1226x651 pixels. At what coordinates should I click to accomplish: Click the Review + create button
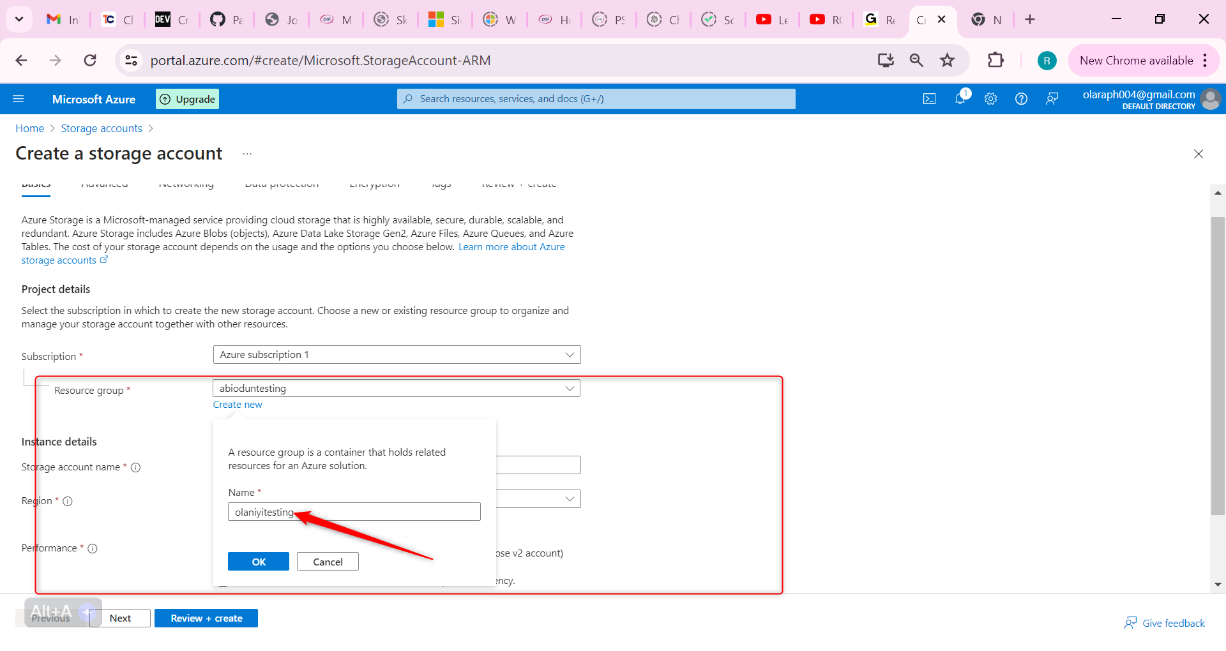tap(206, 618)
